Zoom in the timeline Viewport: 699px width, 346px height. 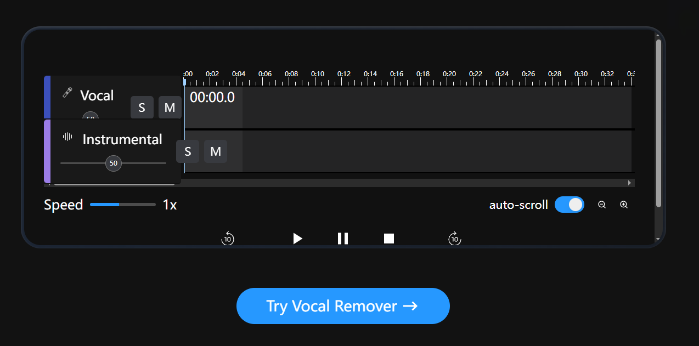point(624,205)
